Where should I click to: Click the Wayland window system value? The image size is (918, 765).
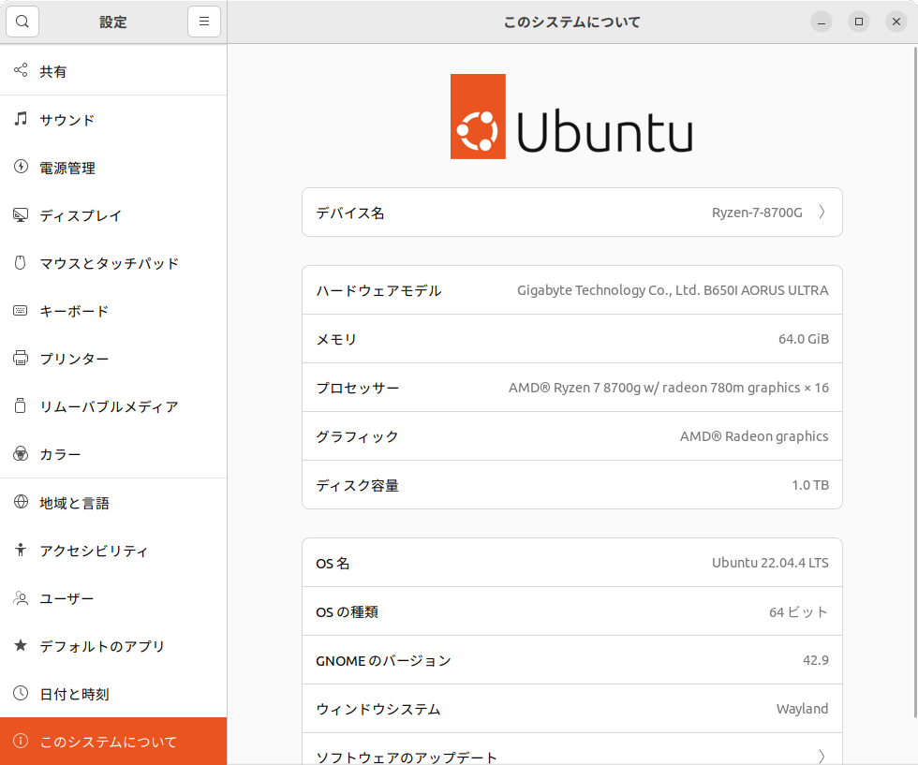tap(802, 709)
